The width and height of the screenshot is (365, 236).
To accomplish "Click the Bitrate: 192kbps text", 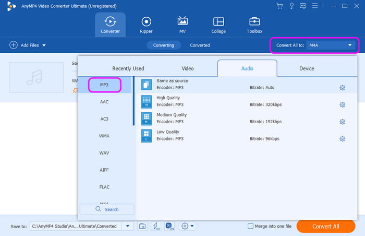I will pyautogui.click(x=265, y=122).
